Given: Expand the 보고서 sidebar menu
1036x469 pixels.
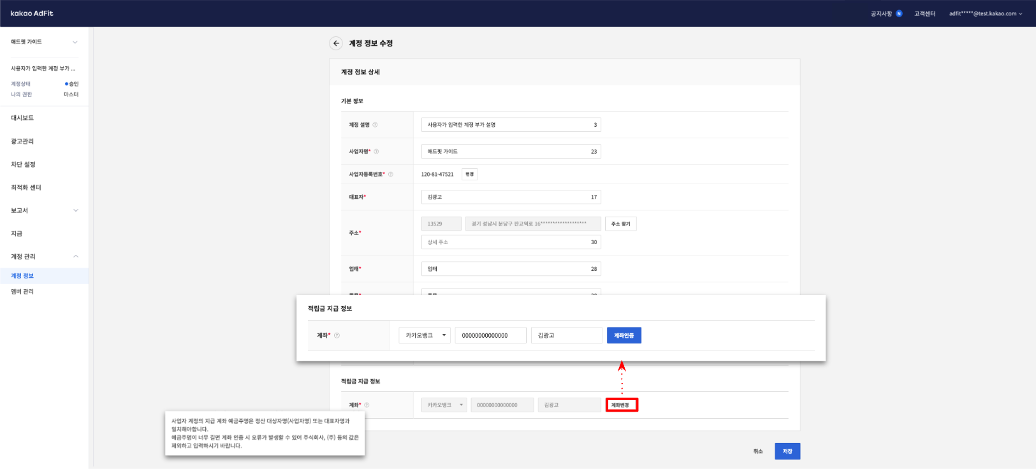Looking at the screenshot, I should tap(44, 210).
